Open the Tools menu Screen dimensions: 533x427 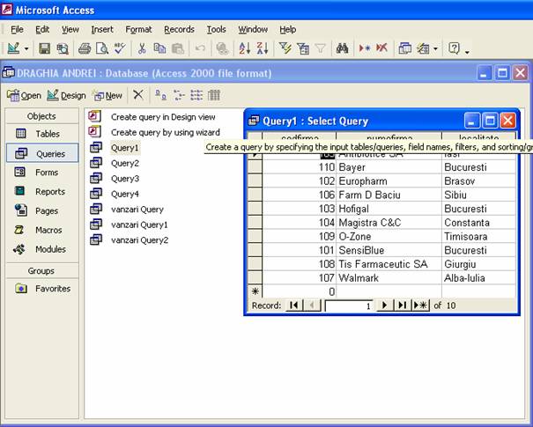pos(216,29)
